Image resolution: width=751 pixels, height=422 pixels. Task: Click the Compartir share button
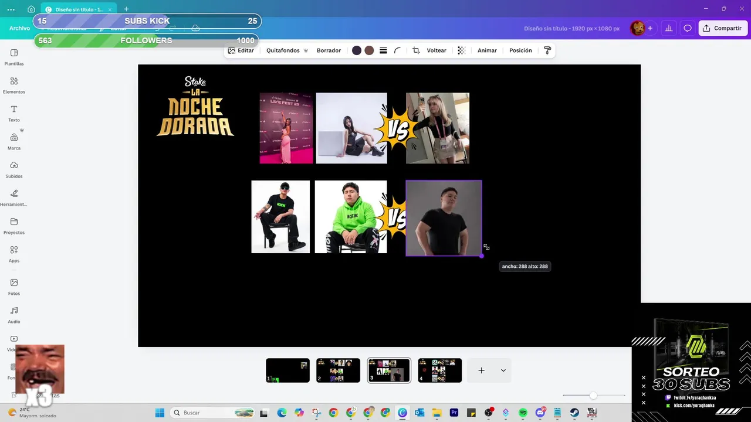(x=723, y=28)
